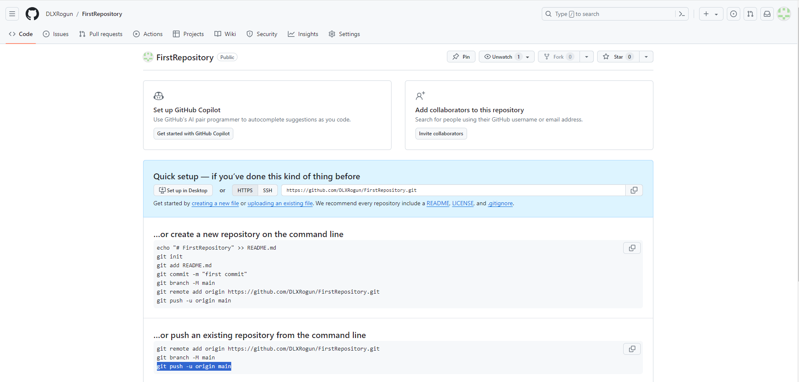
Task: Open the create new plus menu
Action: 711,14
